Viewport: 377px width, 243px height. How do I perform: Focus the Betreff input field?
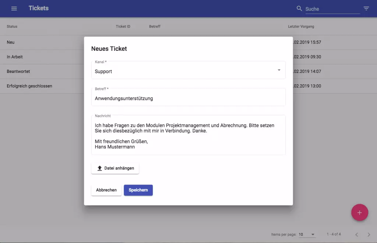[x=188, y=97]
